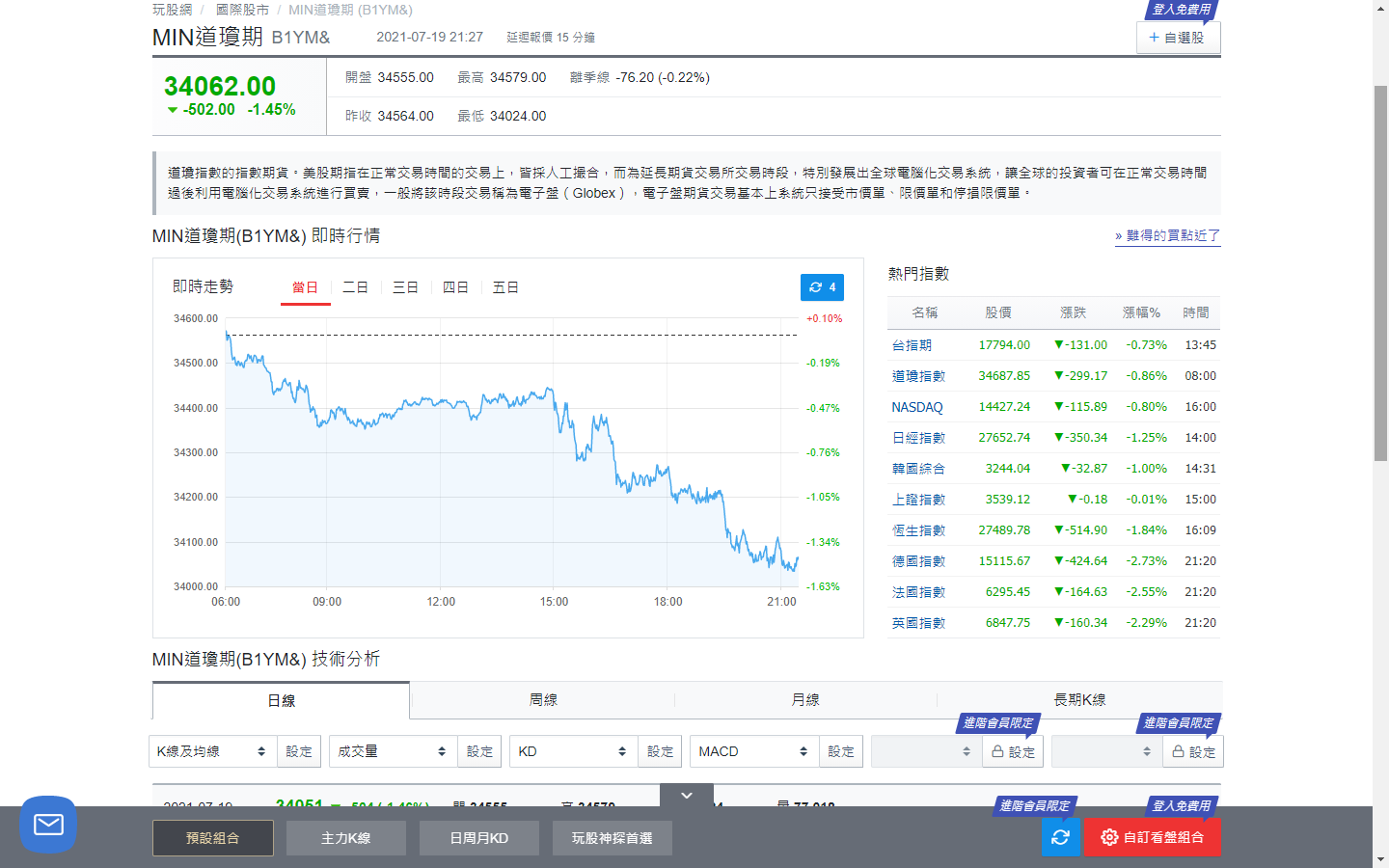Click the refresh icon above the intraday chart
This screenshot has width=1389, height=868.
pos(822,287)
